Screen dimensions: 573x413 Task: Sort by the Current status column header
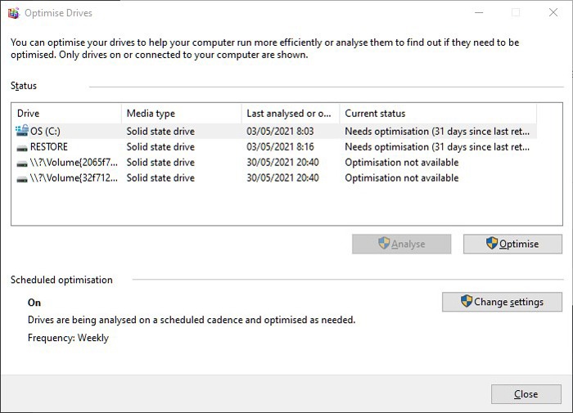point(438,114)
